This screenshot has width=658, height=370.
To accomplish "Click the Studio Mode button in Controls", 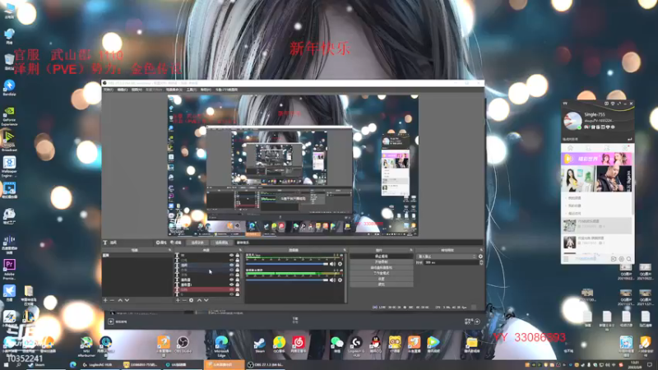I will coord(381,273).
